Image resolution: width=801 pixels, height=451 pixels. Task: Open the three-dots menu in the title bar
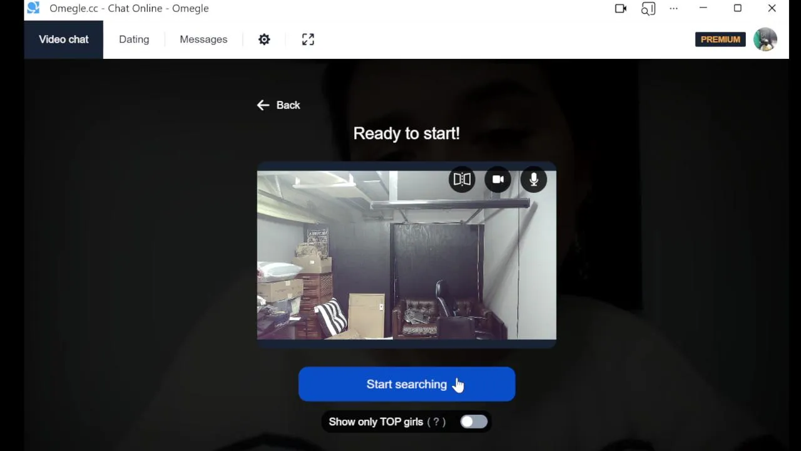673,8
